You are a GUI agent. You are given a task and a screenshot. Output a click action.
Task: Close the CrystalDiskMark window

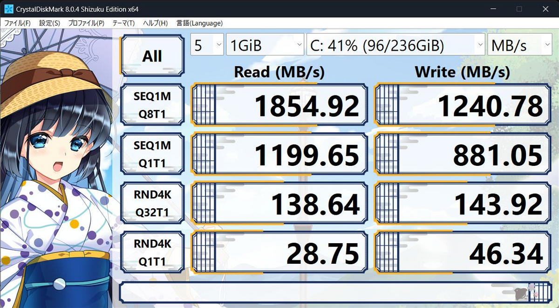coord(545,9)
